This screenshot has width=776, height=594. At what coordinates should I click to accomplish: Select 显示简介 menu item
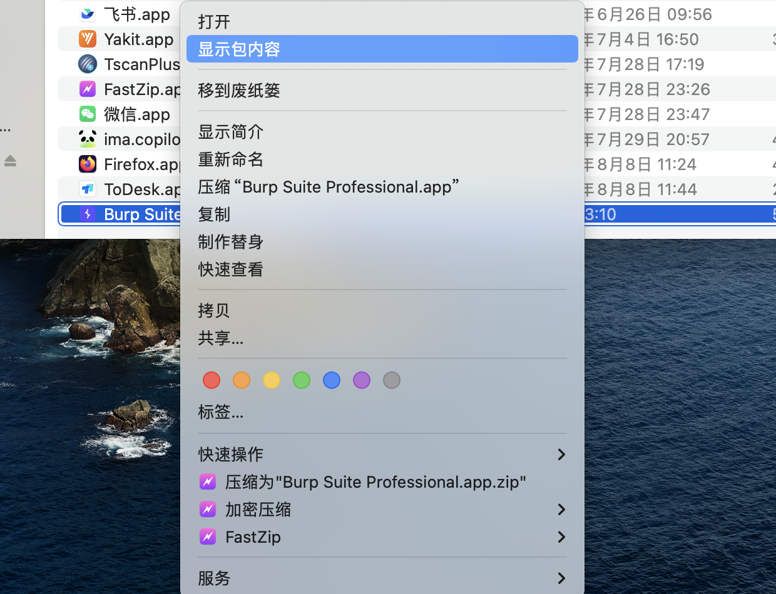pyautogui.click(x=382, y=132)
